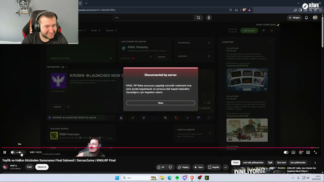
Task: Dislike the video with thumbs down
Action: click(170, 167)
